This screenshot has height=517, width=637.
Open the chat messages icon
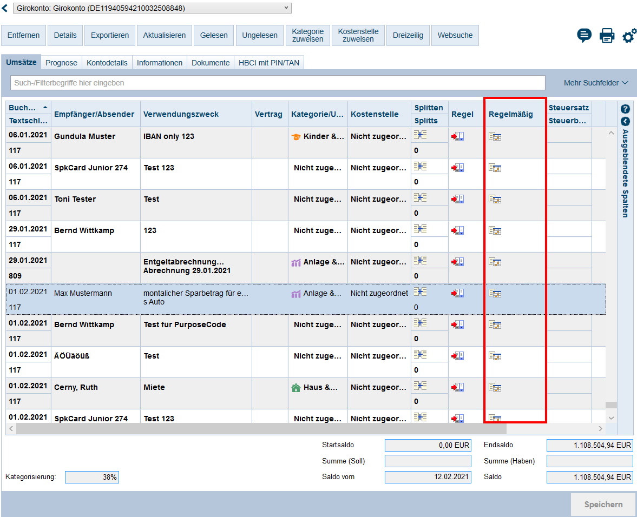click(x=584, y=36)
